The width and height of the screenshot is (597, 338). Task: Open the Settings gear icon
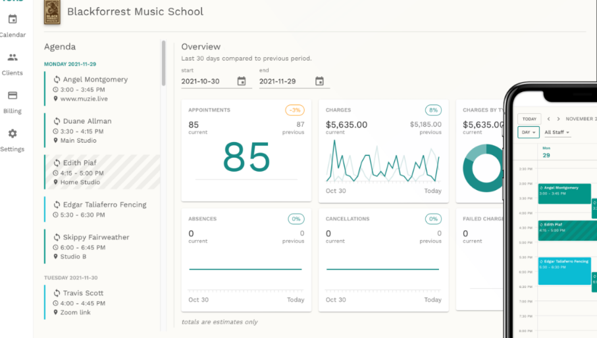click(x=13, y=133)
